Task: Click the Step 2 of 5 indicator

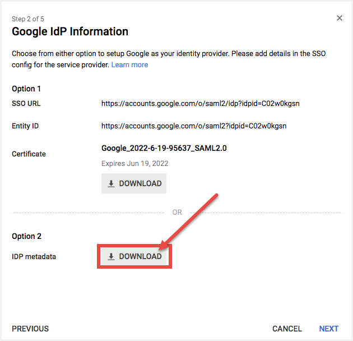Action: (28, 19)
